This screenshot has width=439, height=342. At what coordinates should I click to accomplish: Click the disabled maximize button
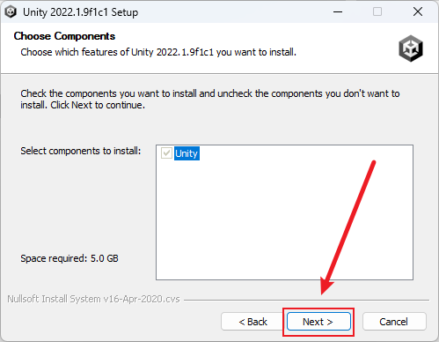[377, 12]
